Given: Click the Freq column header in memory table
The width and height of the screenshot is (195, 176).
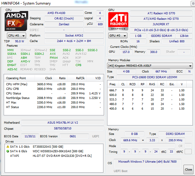Looking at the screenshot, I should pyautogui.click(x=113, y=84).
